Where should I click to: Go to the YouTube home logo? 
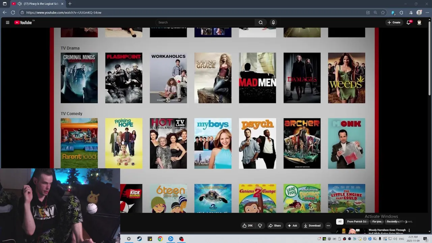(23, 23)
